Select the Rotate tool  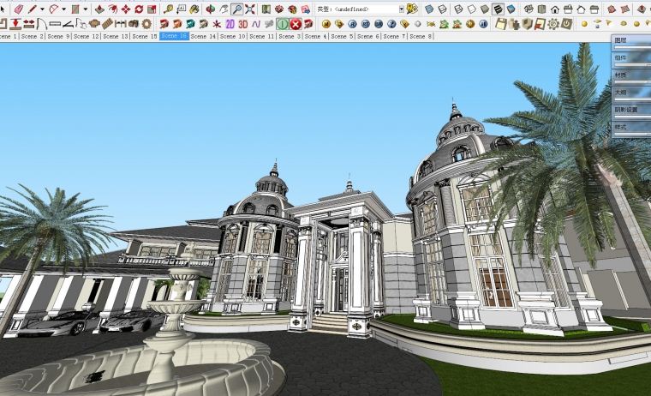point(139,9)
